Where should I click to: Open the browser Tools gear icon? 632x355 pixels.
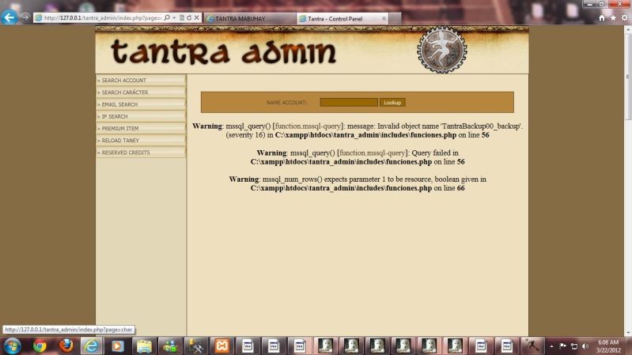pos(624,17)
